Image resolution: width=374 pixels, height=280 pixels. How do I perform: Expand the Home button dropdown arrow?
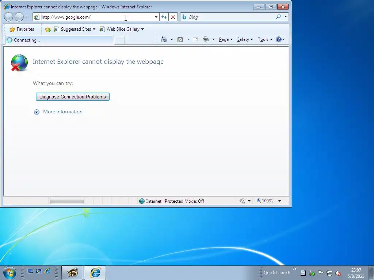172,39
